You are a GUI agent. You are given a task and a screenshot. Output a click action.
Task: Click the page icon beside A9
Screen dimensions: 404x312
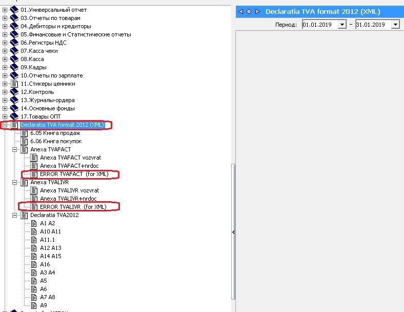[x=34, y=305]
